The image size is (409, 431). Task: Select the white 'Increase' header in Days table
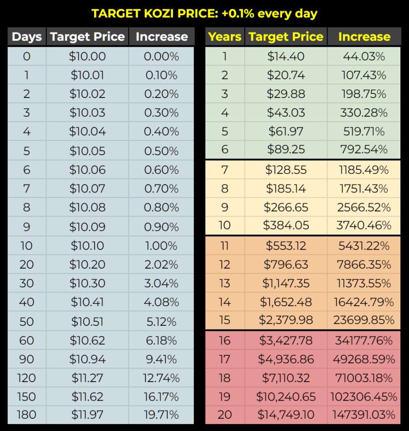(162, 37)
